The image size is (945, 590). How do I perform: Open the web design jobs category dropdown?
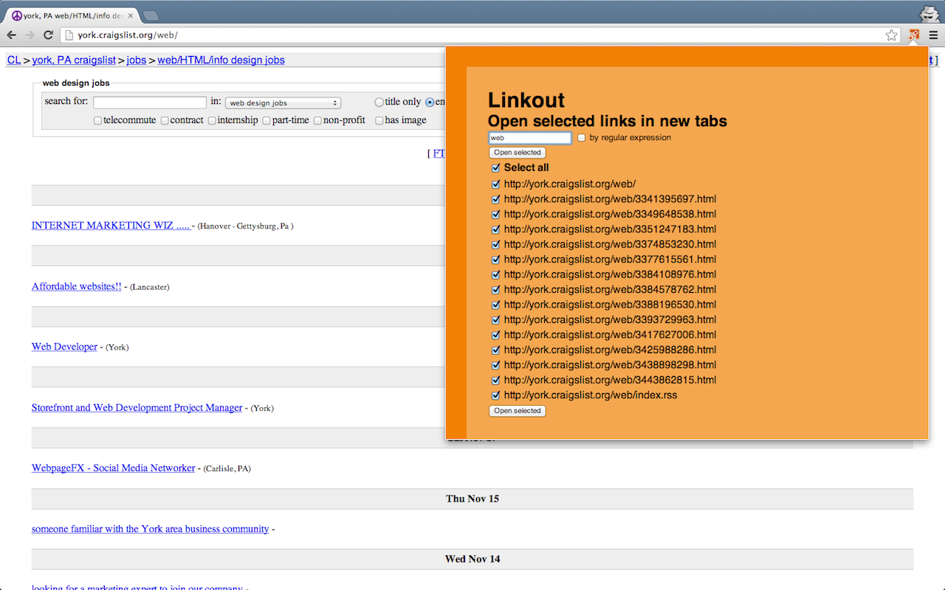283,102
